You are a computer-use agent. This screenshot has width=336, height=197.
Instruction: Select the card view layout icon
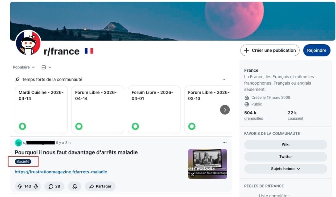pyautogui.click(x=44, y=67)
